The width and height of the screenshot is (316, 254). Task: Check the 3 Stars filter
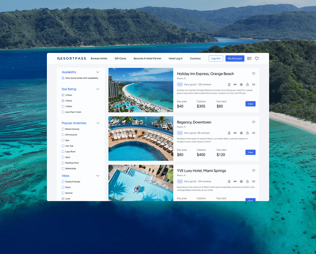coord(63,106)
